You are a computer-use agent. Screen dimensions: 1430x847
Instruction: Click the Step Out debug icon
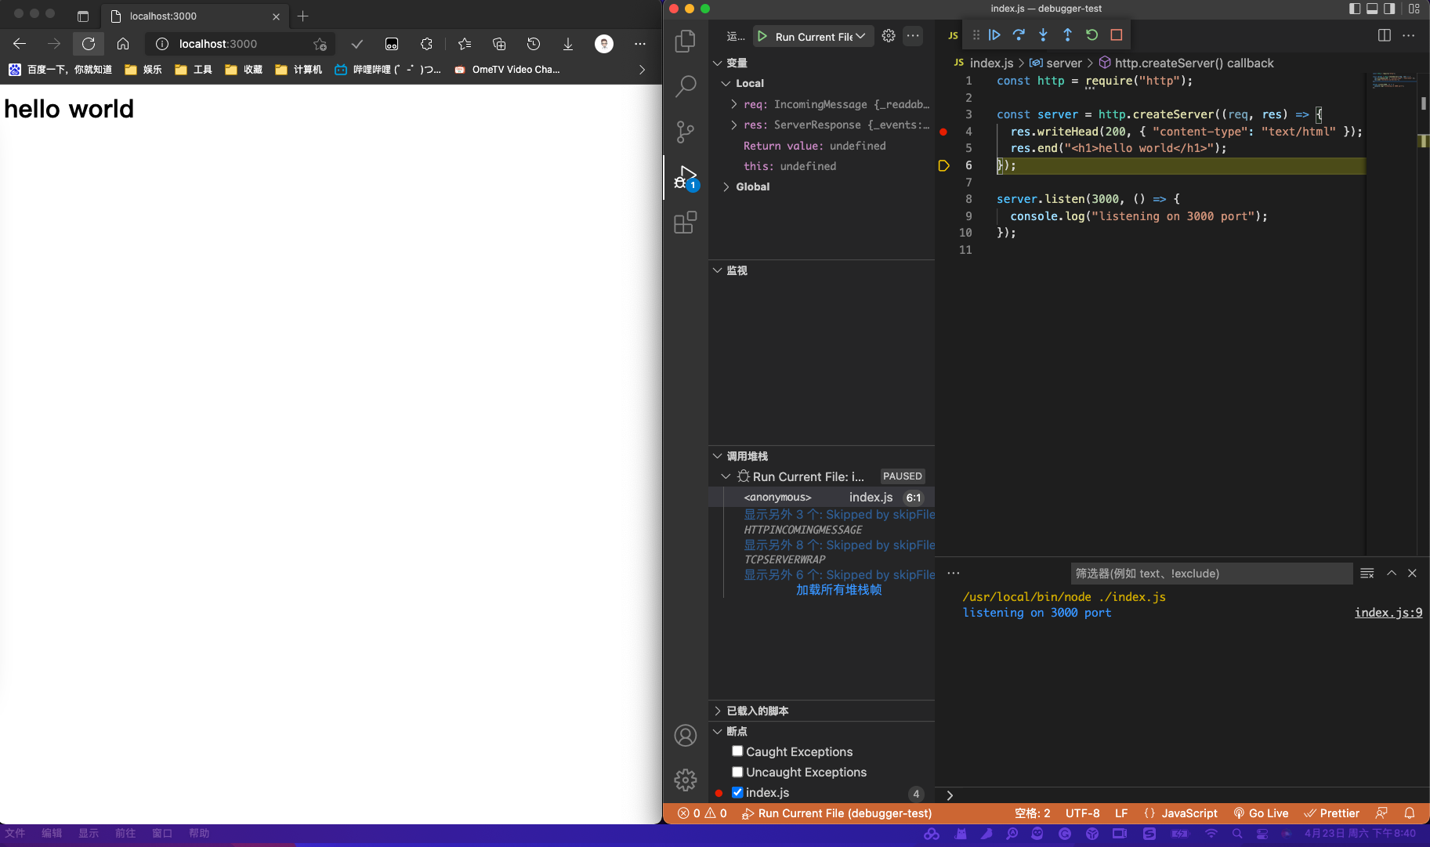pos(1067,35)
